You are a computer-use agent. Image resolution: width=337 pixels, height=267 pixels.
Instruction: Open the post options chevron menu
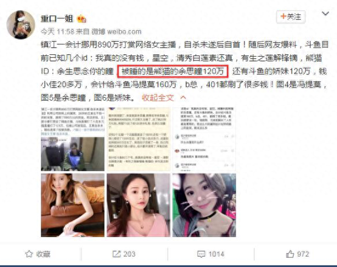coord(325,14)
